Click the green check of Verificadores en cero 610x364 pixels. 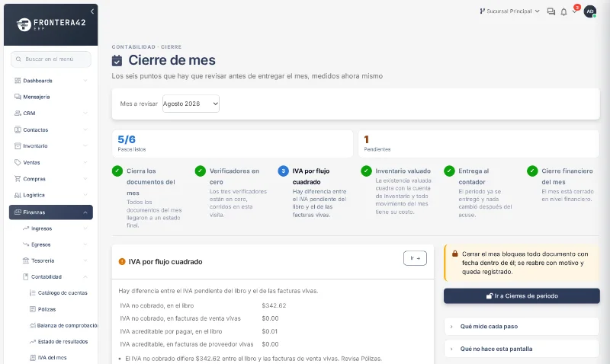point(201,171)
